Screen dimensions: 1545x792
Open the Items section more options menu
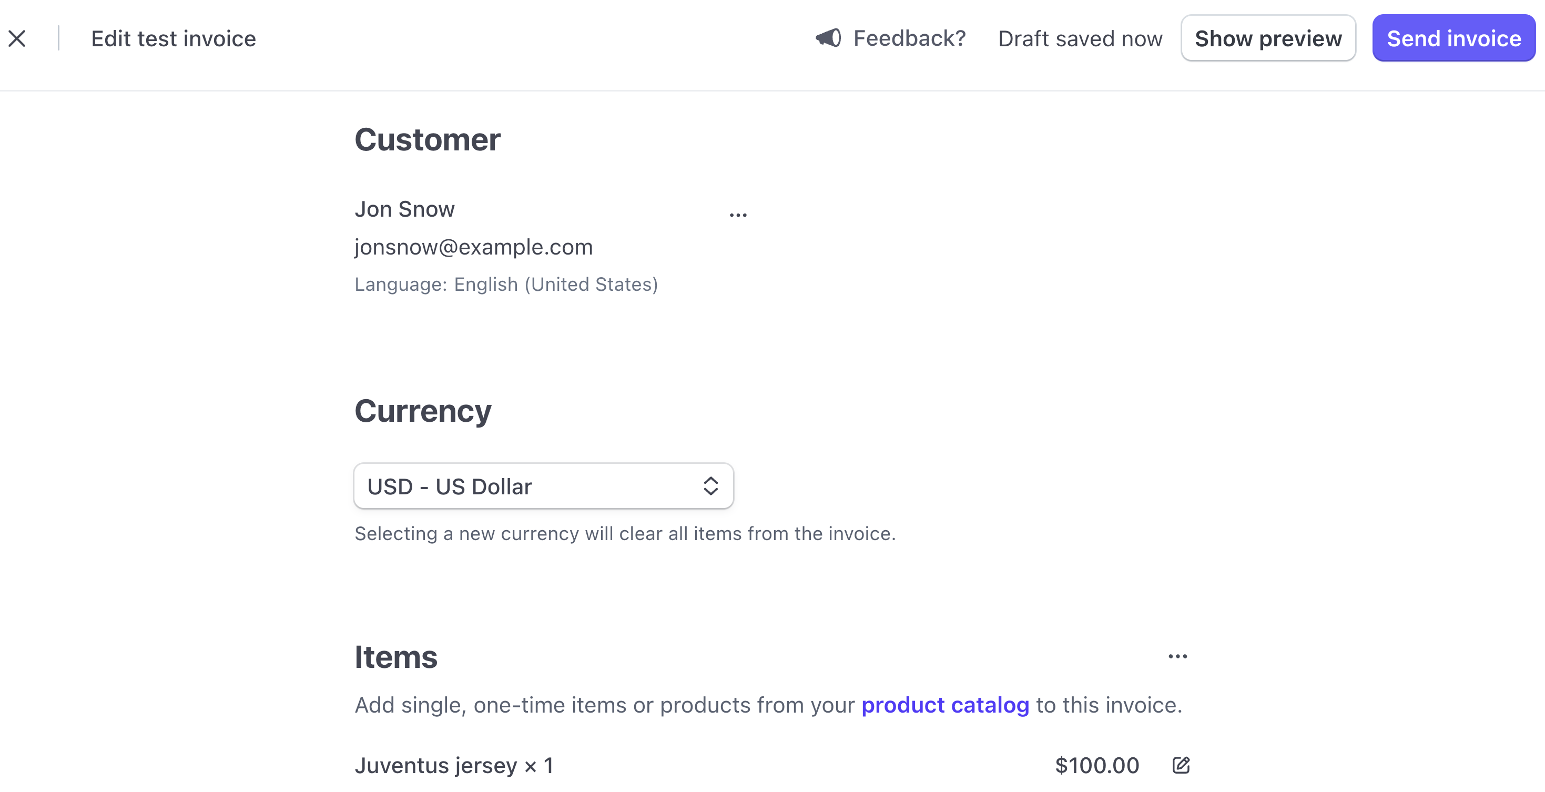pos(1177,656)
